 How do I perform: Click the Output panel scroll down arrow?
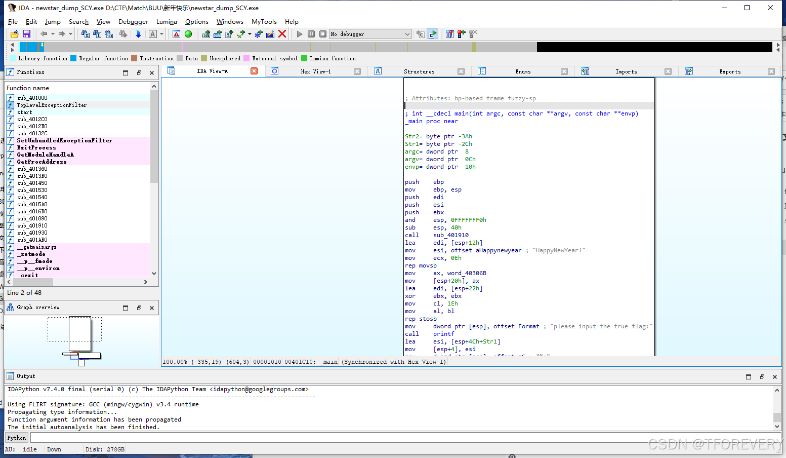pyautogui.click(x=777, y=427)
